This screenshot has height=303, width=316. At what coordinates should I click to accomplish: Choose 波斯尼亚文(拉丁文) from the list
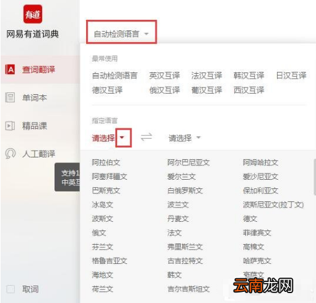(x=273, y=204)
